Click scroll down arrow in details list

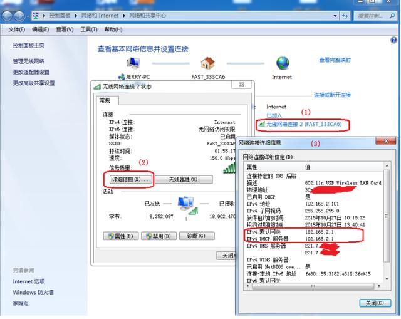[387, 279]
